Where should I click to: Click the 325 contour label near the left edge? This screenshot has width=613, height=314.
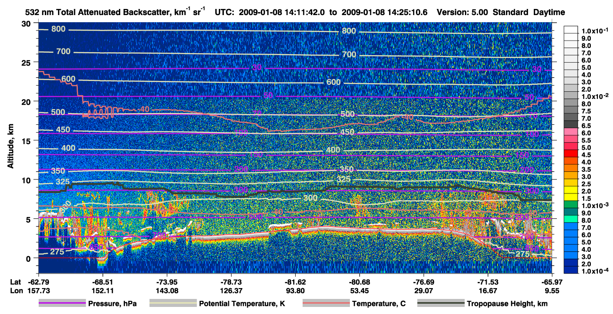(x=63, y=182)
